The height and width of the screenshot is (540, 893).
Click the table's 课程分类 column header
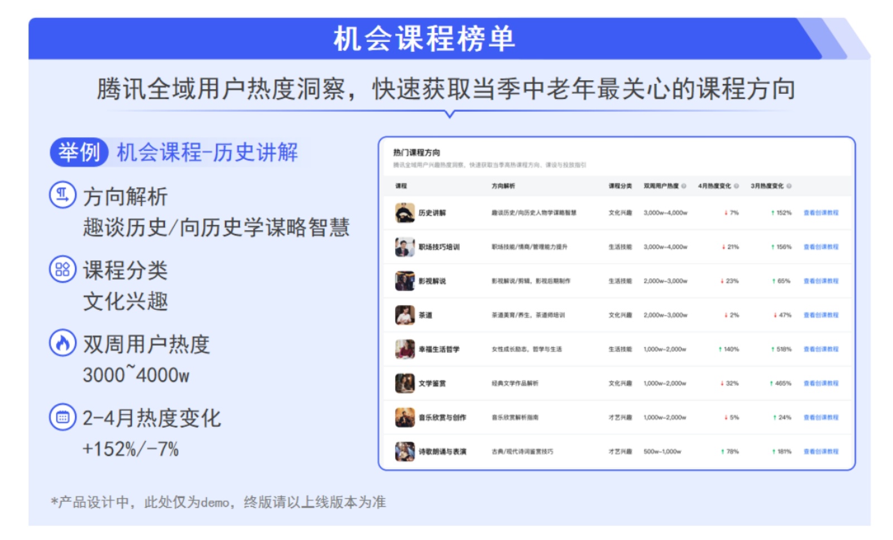[620, 186]
